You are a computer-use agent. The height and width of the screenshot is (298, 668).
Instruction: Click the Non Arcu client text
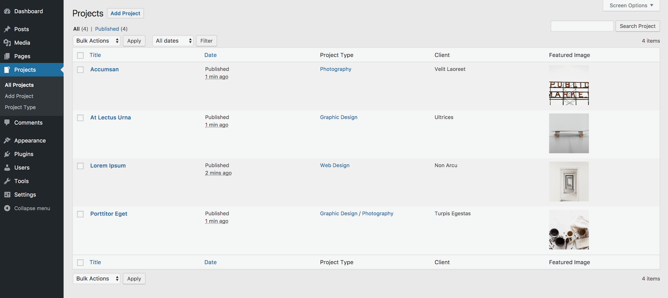pos(446,165)
